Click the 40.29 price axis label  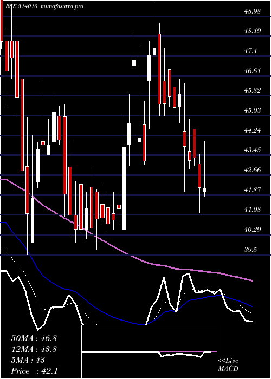tap(253, 229)
